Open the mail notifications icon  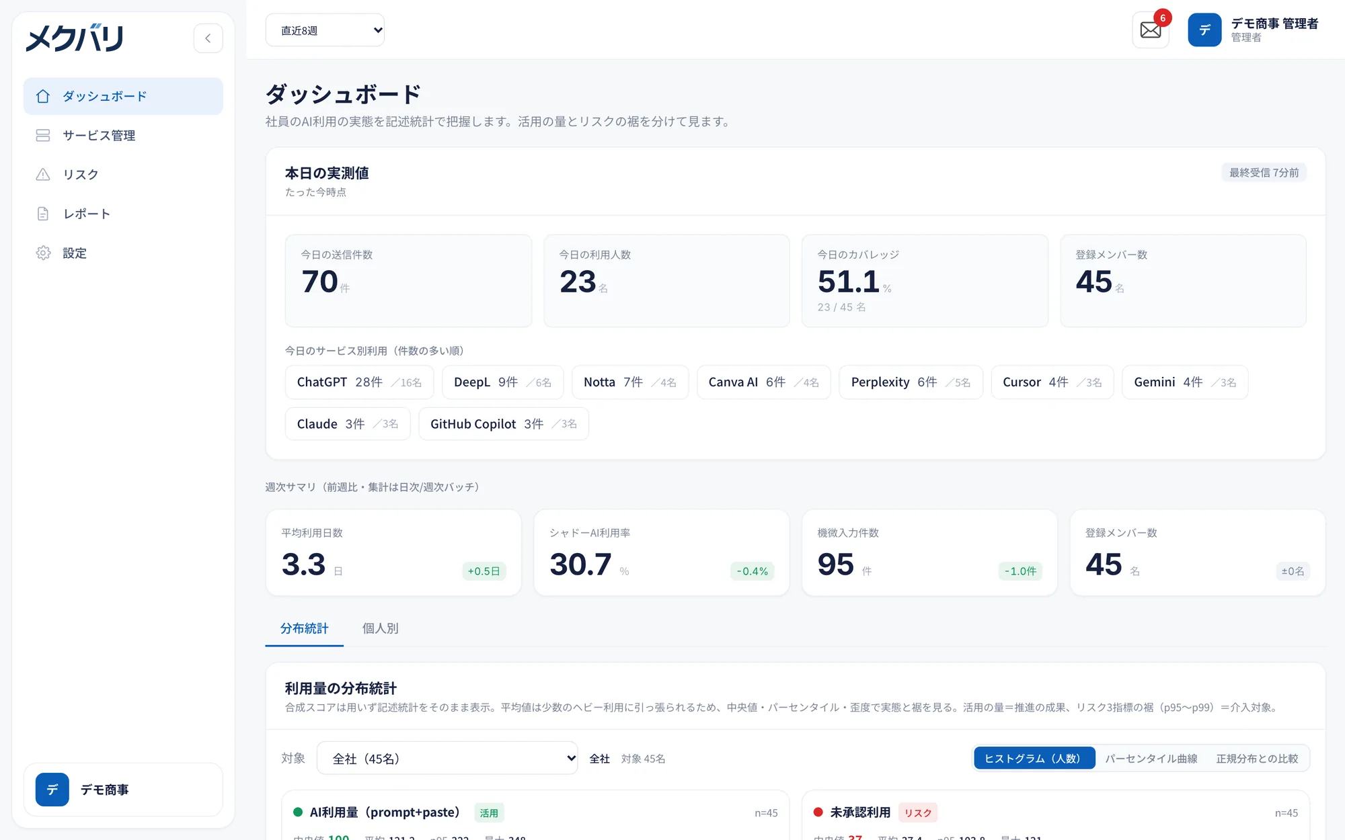coord(1151,30)
